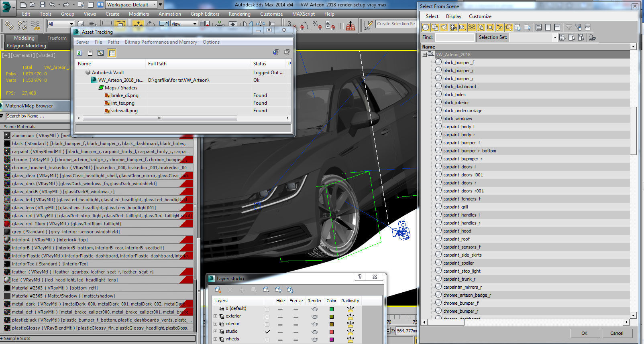This screenshot has width=644, height=344.
Task: Toggle Hide dash for interior layer
Action: pos(280,324)
